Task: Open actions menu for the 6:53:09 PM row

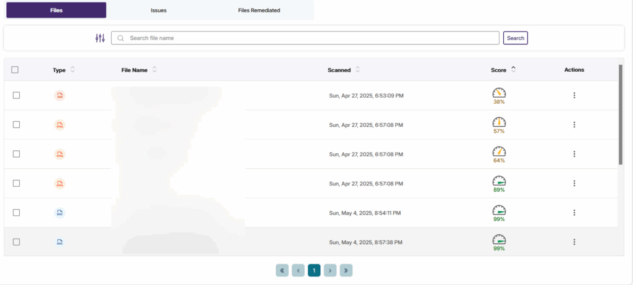Action: coord(574,95)
